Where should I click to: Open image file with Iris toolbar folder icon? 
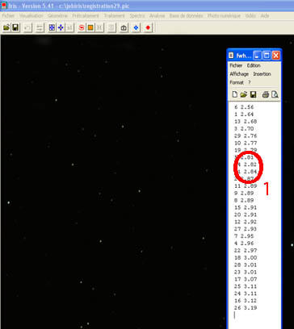click(6, 27)
